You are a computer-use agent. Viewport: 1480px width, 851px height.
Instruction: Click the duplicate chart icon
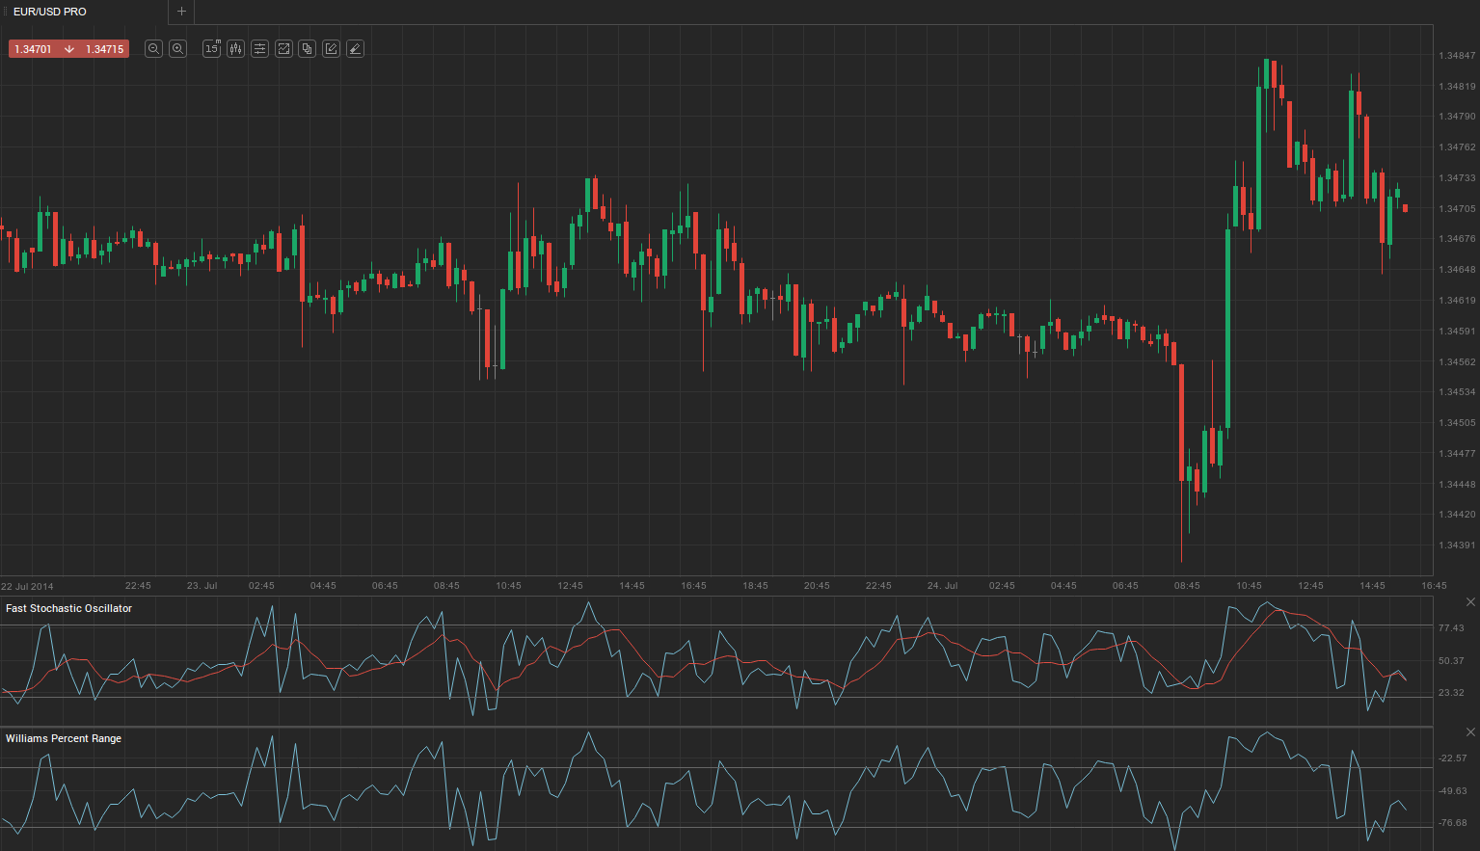307,49
